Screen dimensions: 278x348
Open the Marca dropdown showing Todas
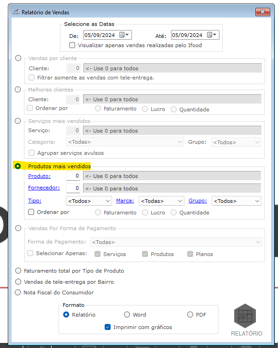pyautogui.click(x=161, y=201)
